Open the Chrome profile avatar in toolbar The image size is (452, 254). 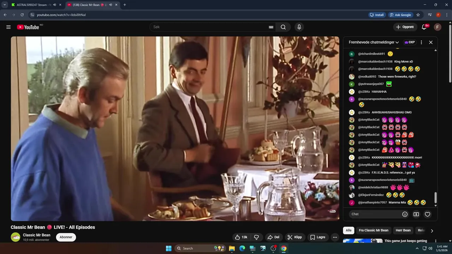pos(438,15)
